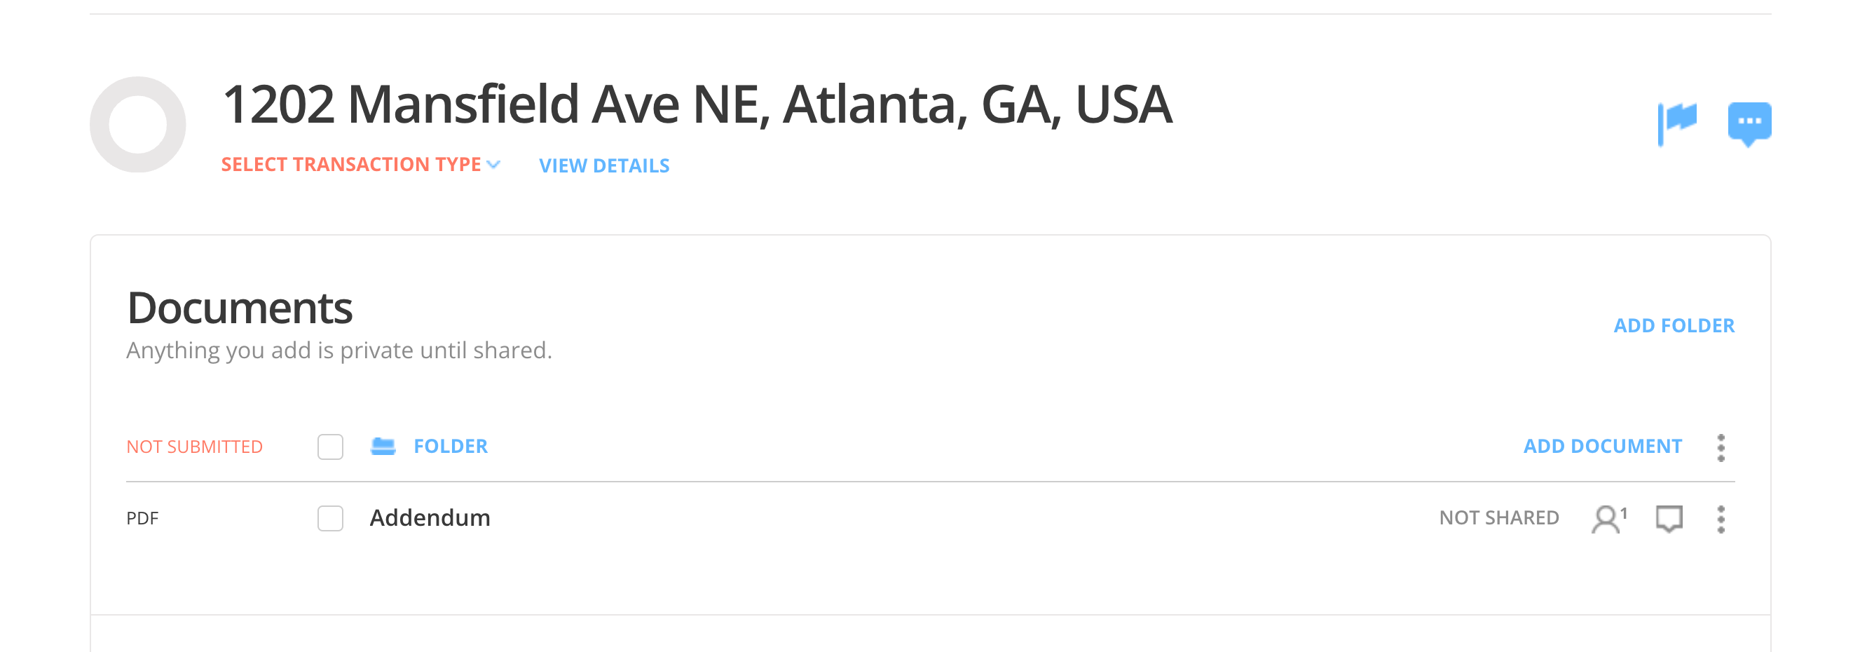The width and height of the screenshot is (1867, 652).
Task: Click the 1202 Mansfield Ave NE address title
Action: pyautogui.click(x=696, y=105)
